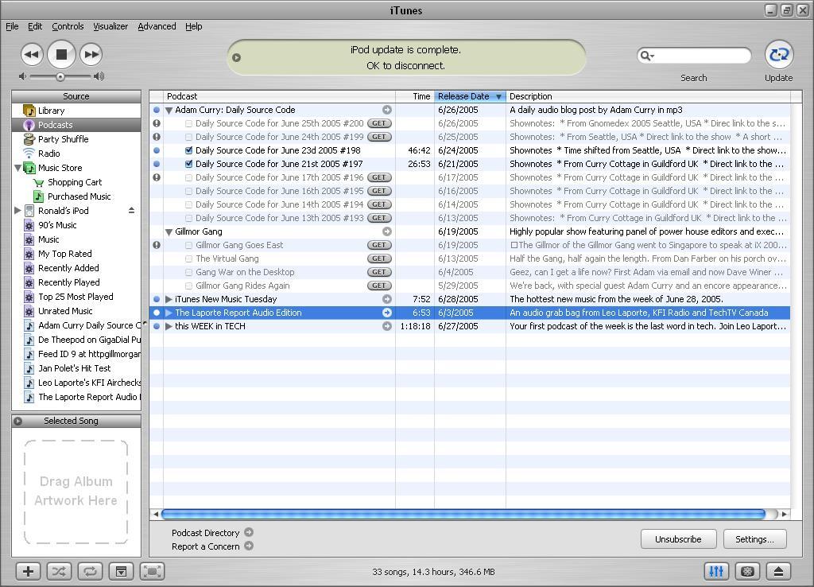Open the Purchased Music playlist

tap(79, 196)
